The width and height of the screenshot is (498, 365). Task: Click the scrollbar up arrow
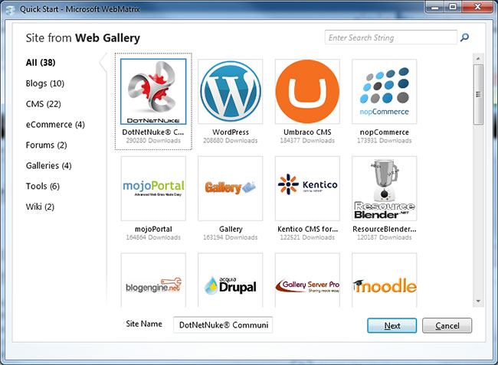tap(478, 59)
